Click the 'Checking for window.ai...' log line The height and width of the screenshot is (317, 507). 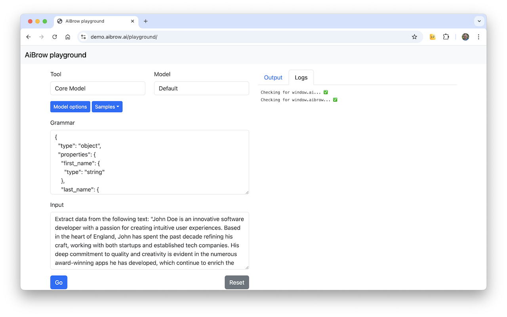click(x=294, y=92)
